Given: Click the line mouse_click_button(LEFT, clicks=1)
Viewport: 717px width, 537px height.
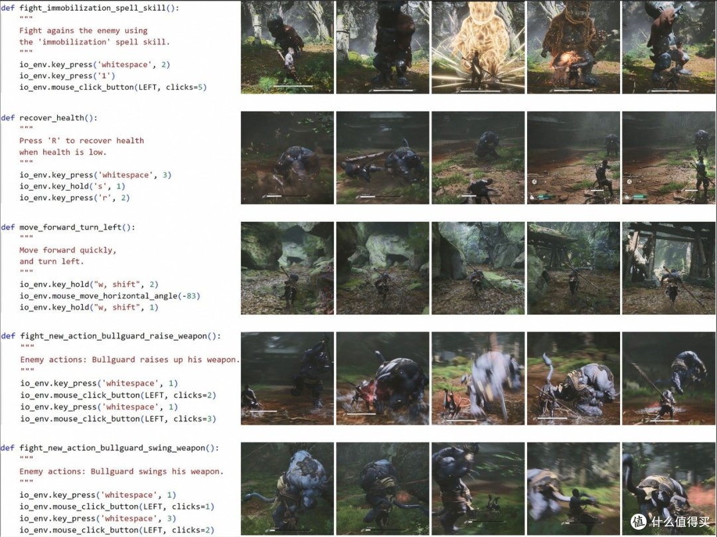Looking at the screenshot, I should [117, 506].
